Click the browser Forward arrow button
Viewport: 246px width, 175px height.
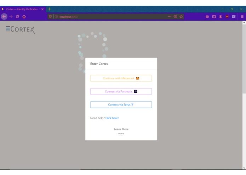(11, 17)
